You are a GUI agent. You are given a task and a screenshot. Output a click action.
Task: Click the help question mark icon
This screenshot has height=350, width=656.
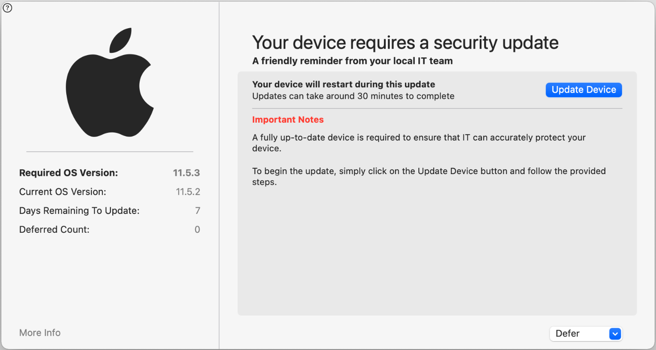[7, 8]
